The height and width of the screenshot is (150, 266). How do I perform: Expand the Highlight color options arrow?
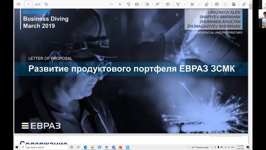[x=199, y=5]
